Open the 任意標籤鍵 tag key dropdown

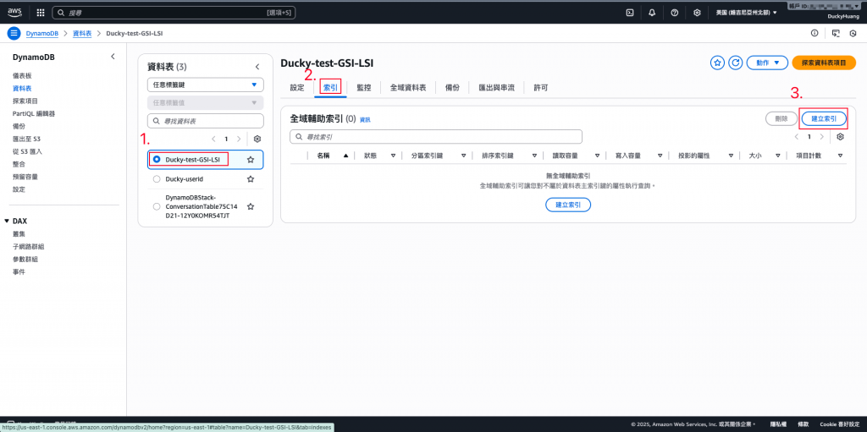click(205, 85)
